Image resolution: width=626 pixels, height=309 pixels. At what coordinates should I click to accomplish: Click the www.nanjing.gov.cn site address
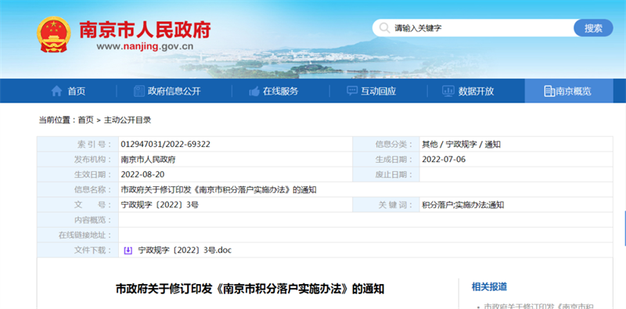(x=145, y=46)
